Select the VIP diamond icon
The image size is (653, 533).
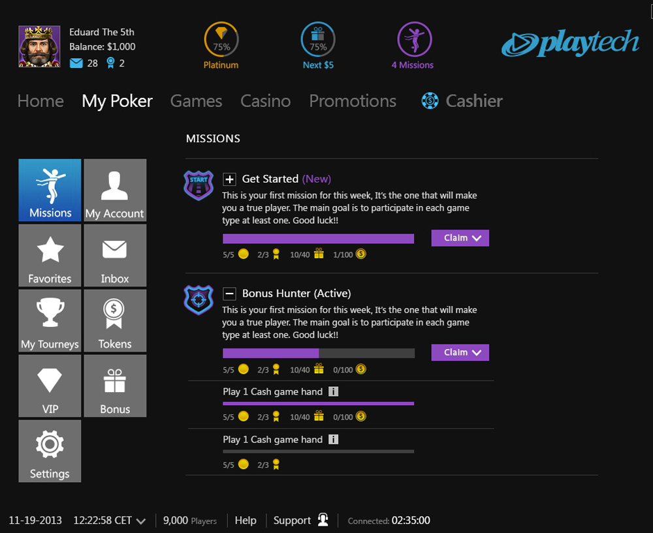50,386
